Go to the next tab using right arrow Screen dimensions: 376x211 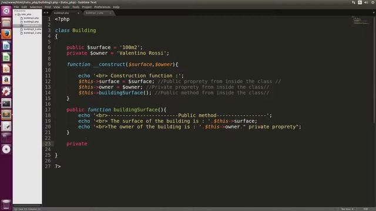[x=47, y=13]
